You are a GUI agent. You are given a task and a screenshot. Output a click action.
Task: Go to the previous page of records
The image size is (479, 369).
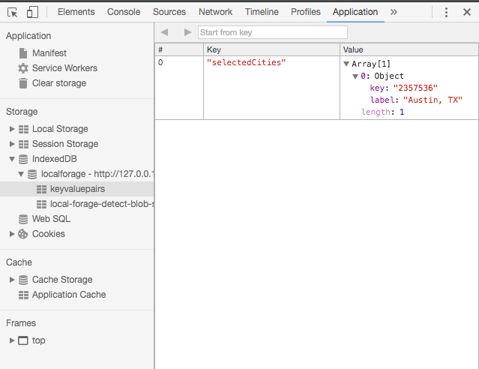point(165,32)
